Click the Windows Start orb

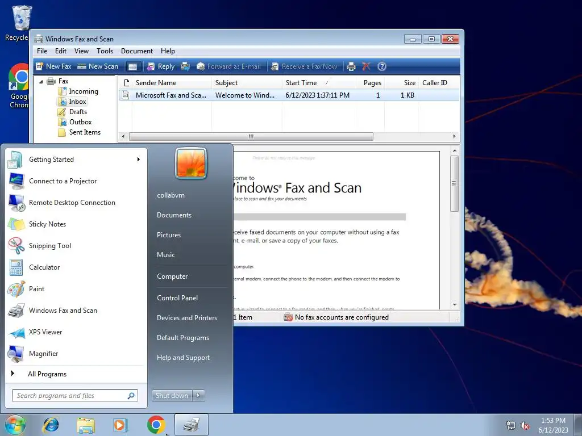pos(15,425)
